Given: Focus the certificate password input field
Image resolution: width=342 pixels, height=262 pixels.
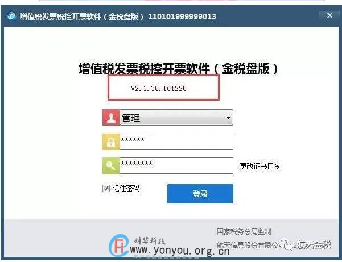Looking at the screenshot, I should click(176, 166).
